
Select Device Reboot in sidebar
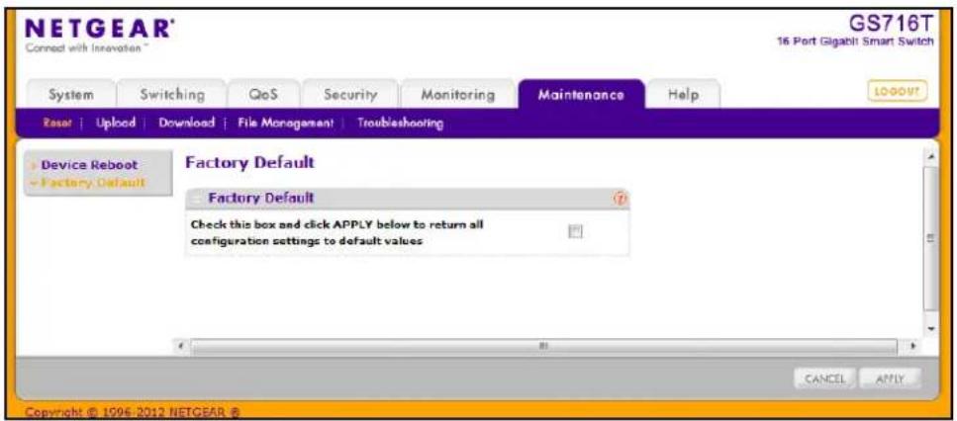[89, 165]
